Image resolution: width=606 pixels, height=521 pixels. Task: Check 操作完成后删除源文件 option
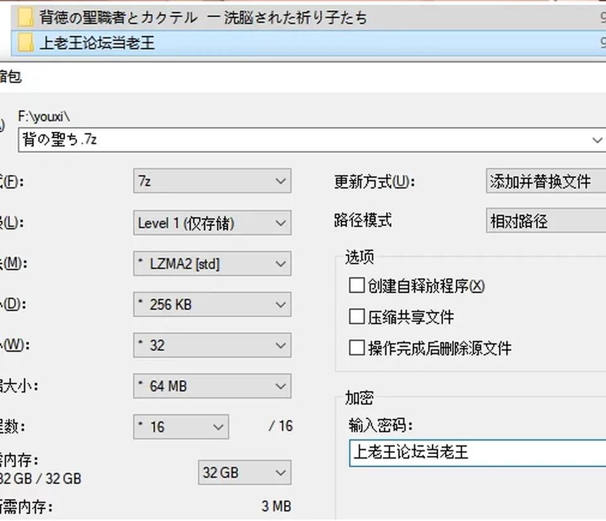(x=356, y=347)
